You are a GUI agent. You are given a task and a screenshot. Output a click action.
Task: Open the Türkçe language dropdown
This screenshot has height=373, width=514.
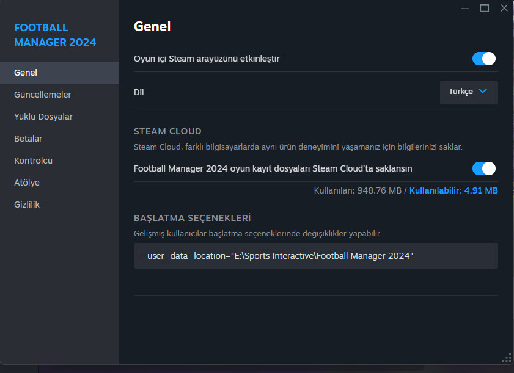pos(468,92)
